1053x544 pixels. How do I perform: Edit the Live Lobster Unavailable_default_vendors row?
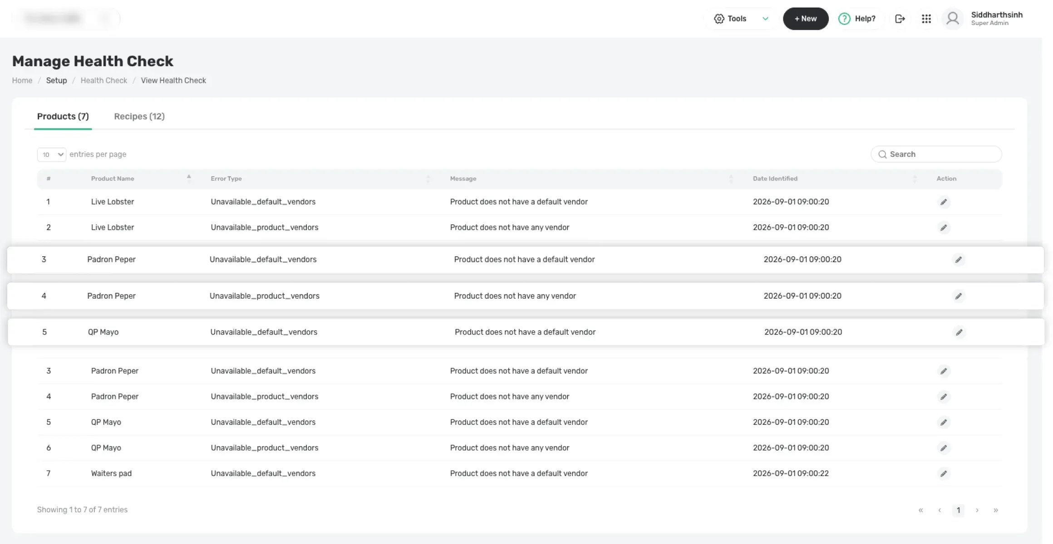(x=944, y=202)
